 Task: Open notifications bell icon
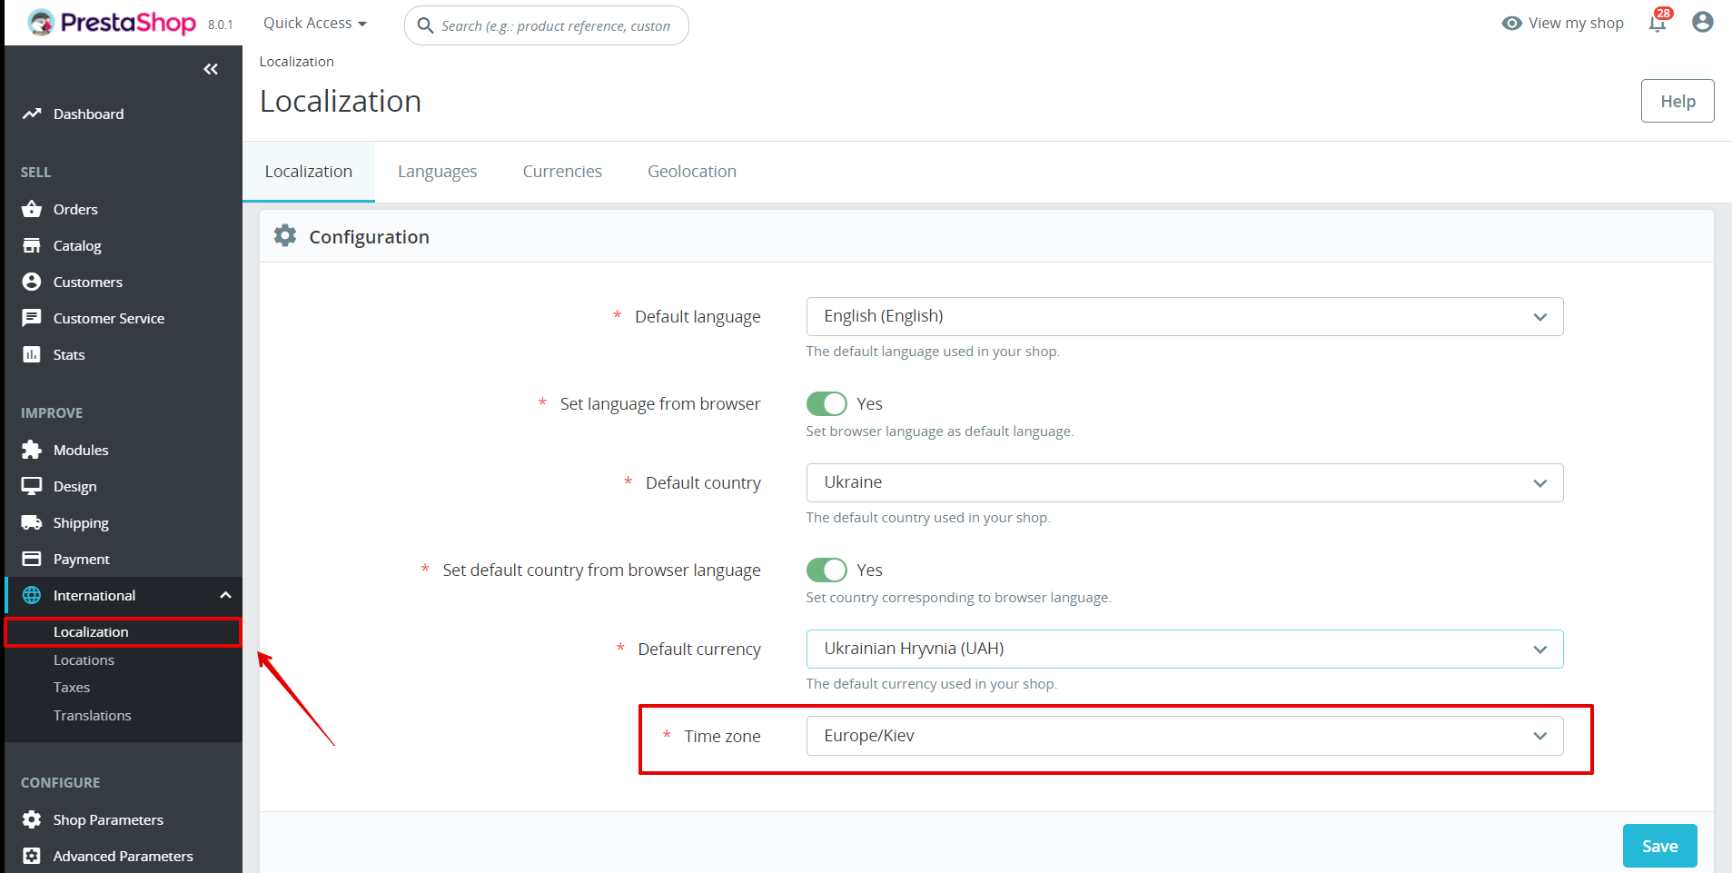[1658, 23]
